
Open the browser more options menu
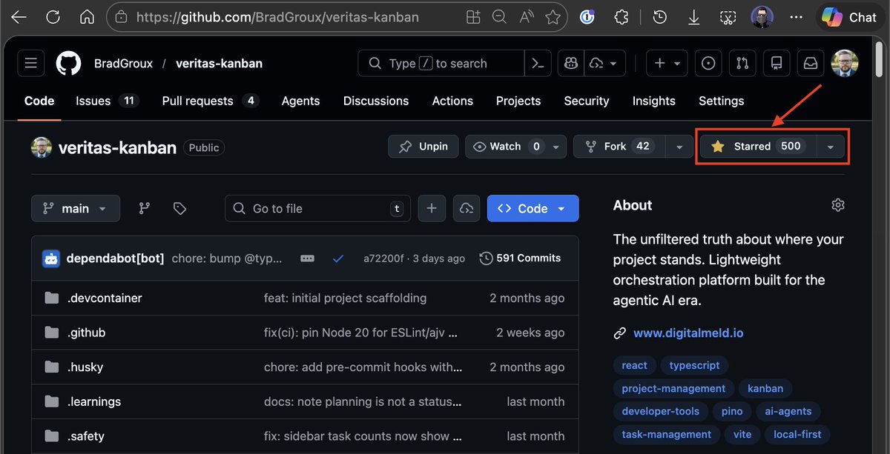tap(797, 17)
